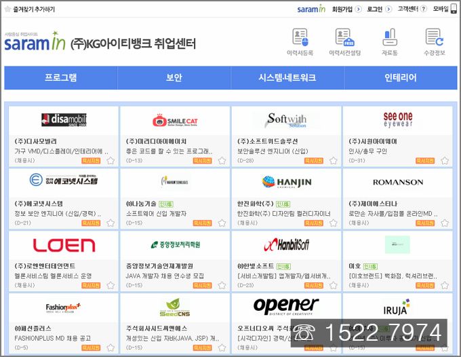Click the IRUJA logo

click(397, 307)
